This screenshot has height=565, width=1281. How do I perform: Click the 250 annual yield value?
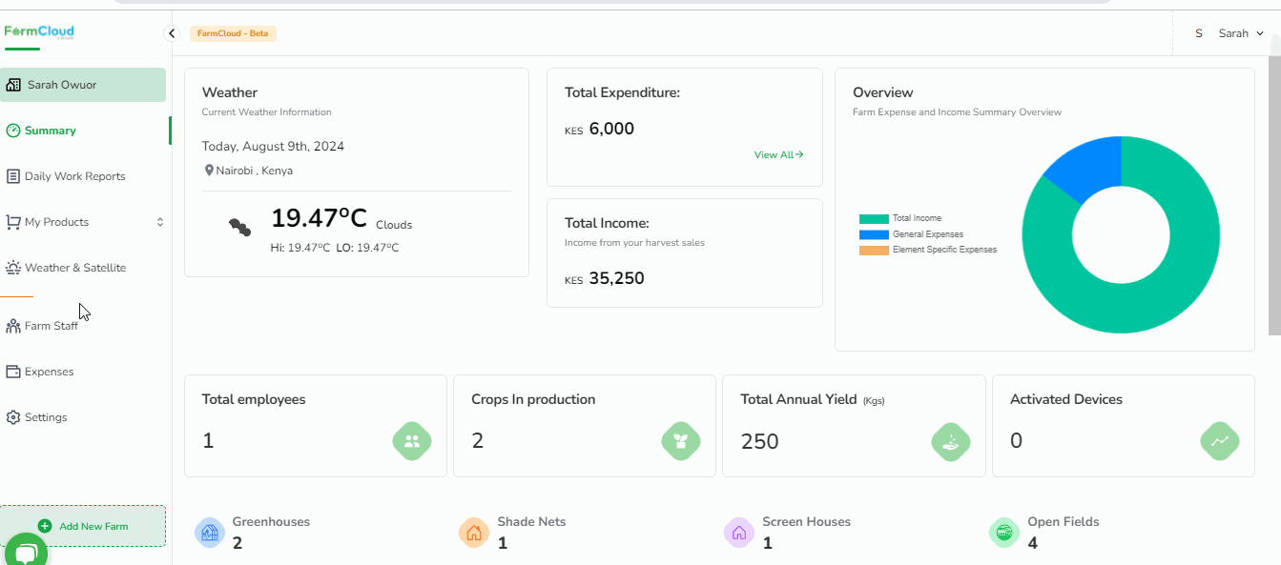click(760, 441)
